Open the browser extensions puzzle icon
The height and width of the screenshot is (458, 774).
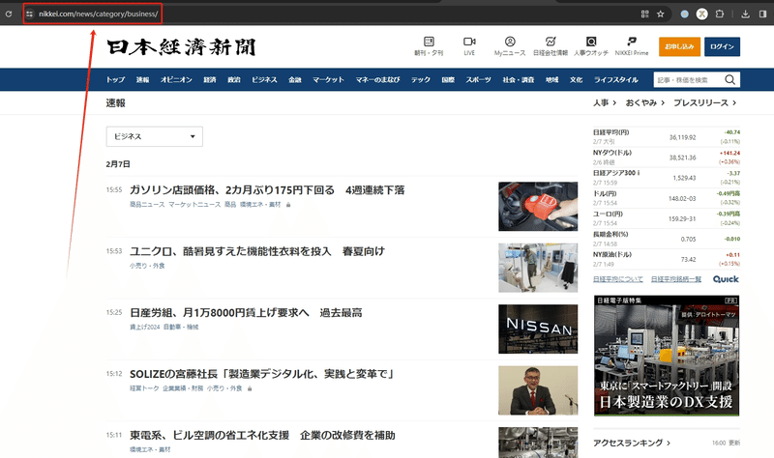pos(720,14)
